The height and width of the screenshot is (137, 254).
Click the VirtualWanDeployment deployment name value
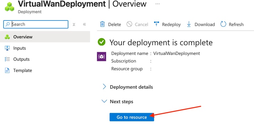click(177, 54)
